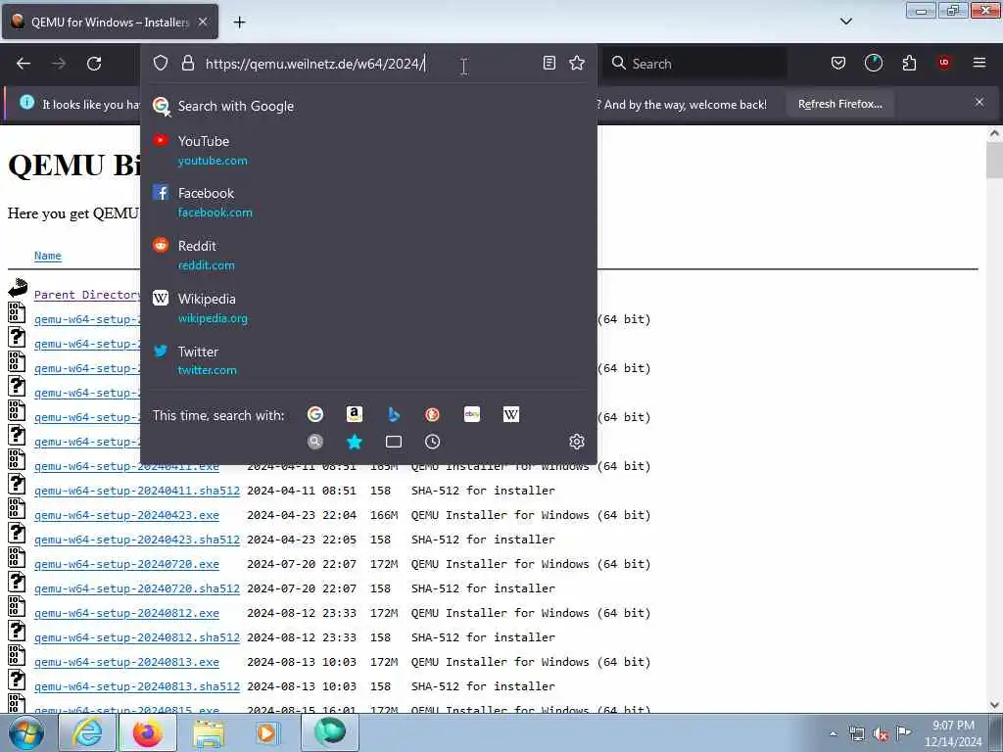The width and height of the screenshot is (1003, 752).
Task: Open qemu-w64-setup-20240720.sha512 link
Action: tap(137, 588)
